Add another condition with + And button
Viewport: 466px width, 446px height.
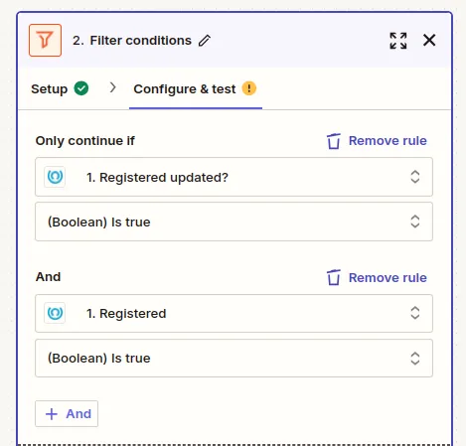click(x=67, y=413)
